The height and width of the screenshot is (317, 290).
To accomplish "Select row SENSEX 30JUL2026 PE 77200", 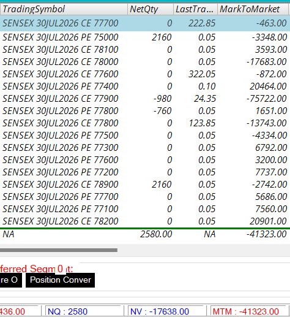I will point(145,172).
